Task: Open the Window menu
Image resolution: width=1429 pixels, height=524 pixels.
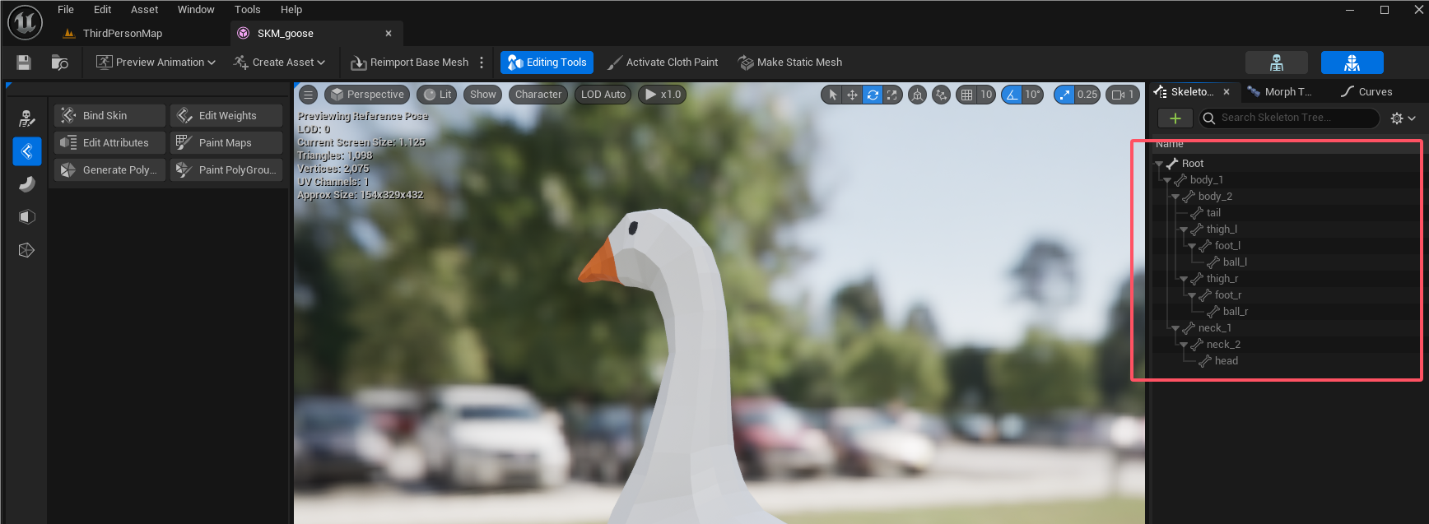Action: pyautogui.click(x=196, y=10)
